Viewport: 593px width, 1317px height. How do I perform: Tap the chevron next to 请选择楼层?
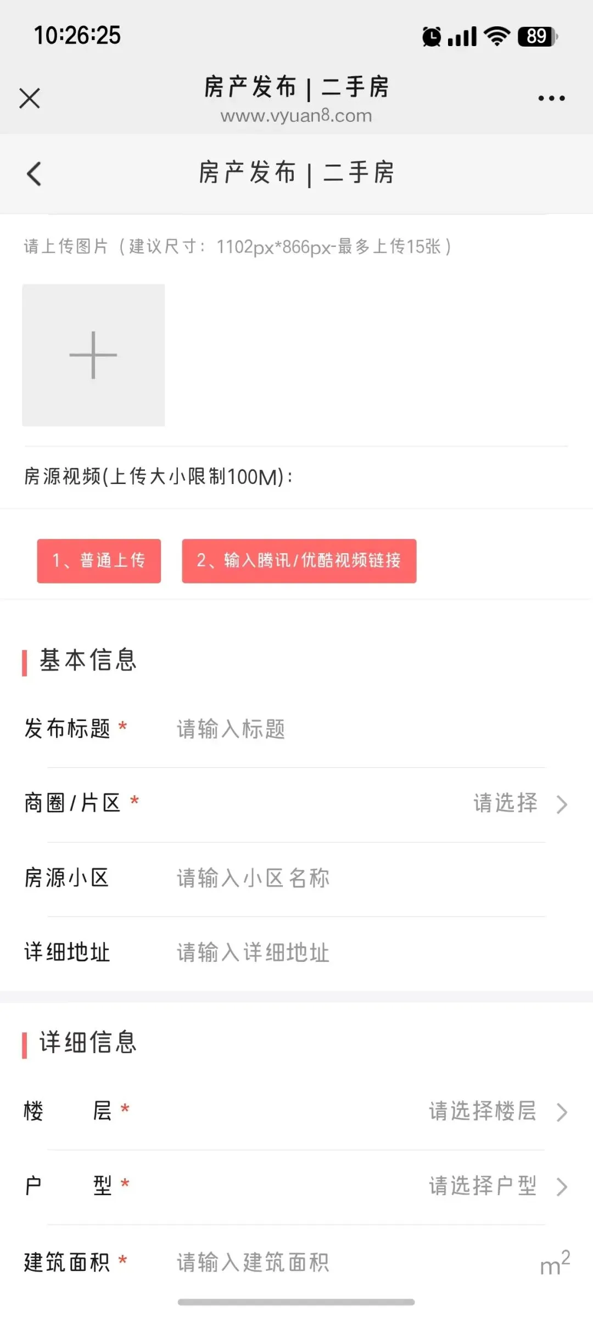coord(562,1112)
